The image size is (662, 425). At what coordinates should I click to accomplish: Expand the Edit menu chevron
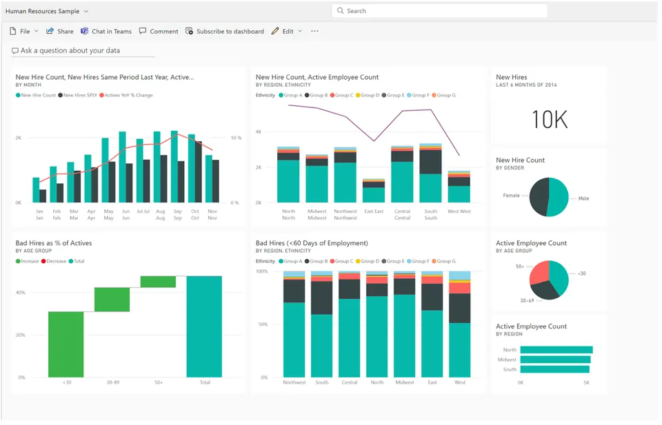[300, 31]
